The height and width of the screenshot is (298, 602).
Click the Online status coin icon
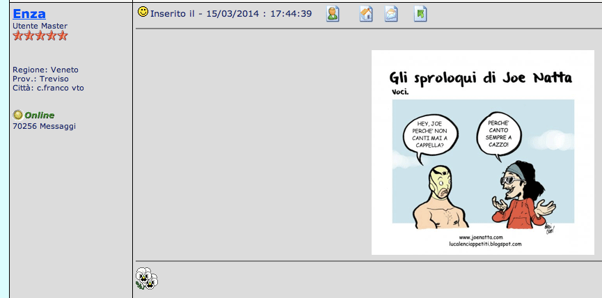(17, 115)
